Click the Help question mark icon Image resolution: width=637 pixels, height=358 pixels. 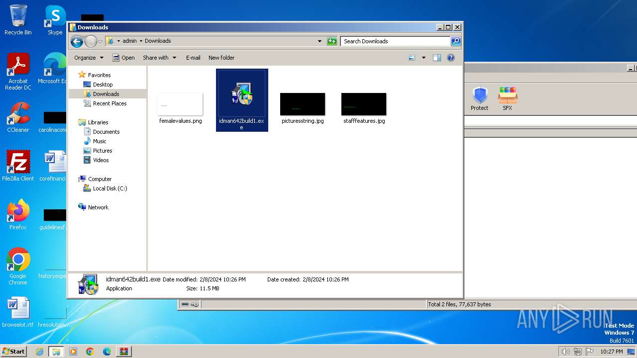pyautogui.click(x=451, y=58)
